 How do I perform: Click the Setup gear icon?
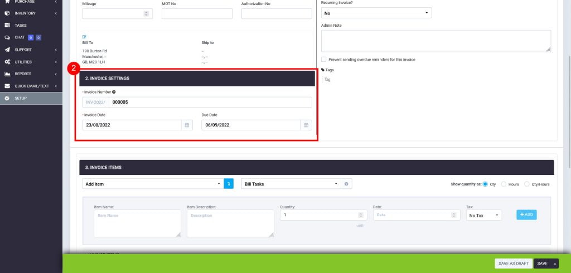coord(7,98)
